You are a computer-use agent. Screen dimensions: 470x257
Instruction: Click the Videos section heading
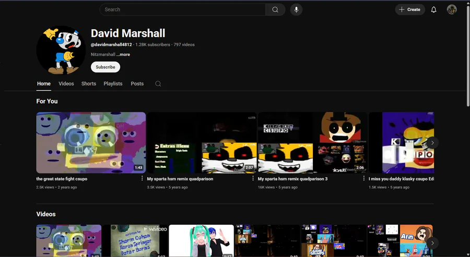(46, 214)
